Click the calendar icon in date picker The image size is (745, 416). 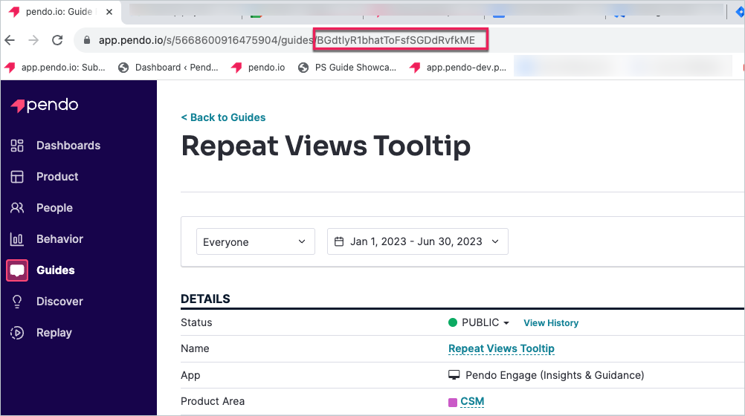pos(339,241)
